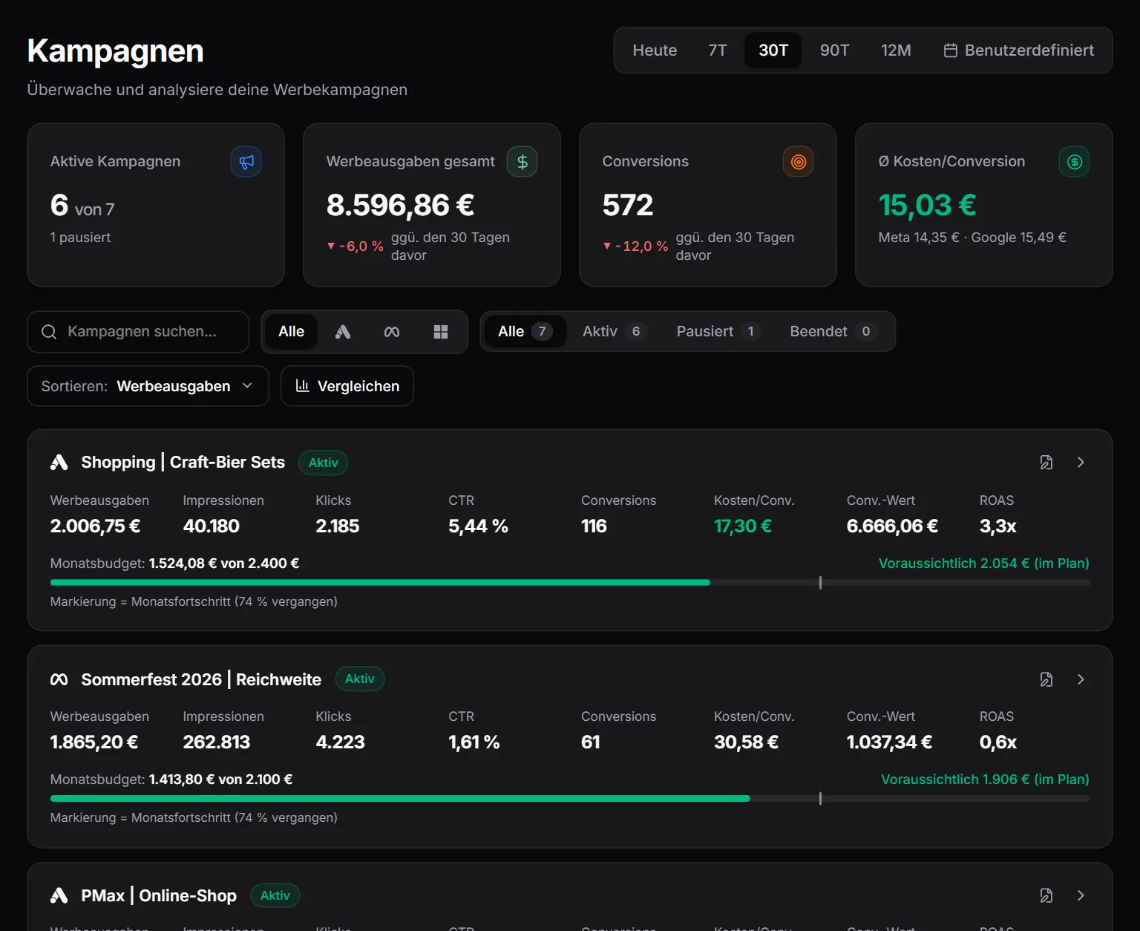This screenshot has height=931, width=1140.
Task: Show Beendet 0 campaigns tab
Action: click(x=833, y=331)
